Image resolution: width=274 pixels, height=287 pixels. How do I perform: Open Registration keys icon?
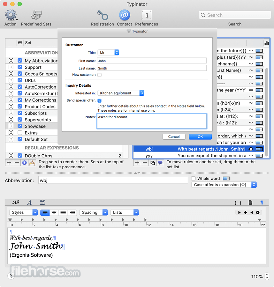pos(103,15)
